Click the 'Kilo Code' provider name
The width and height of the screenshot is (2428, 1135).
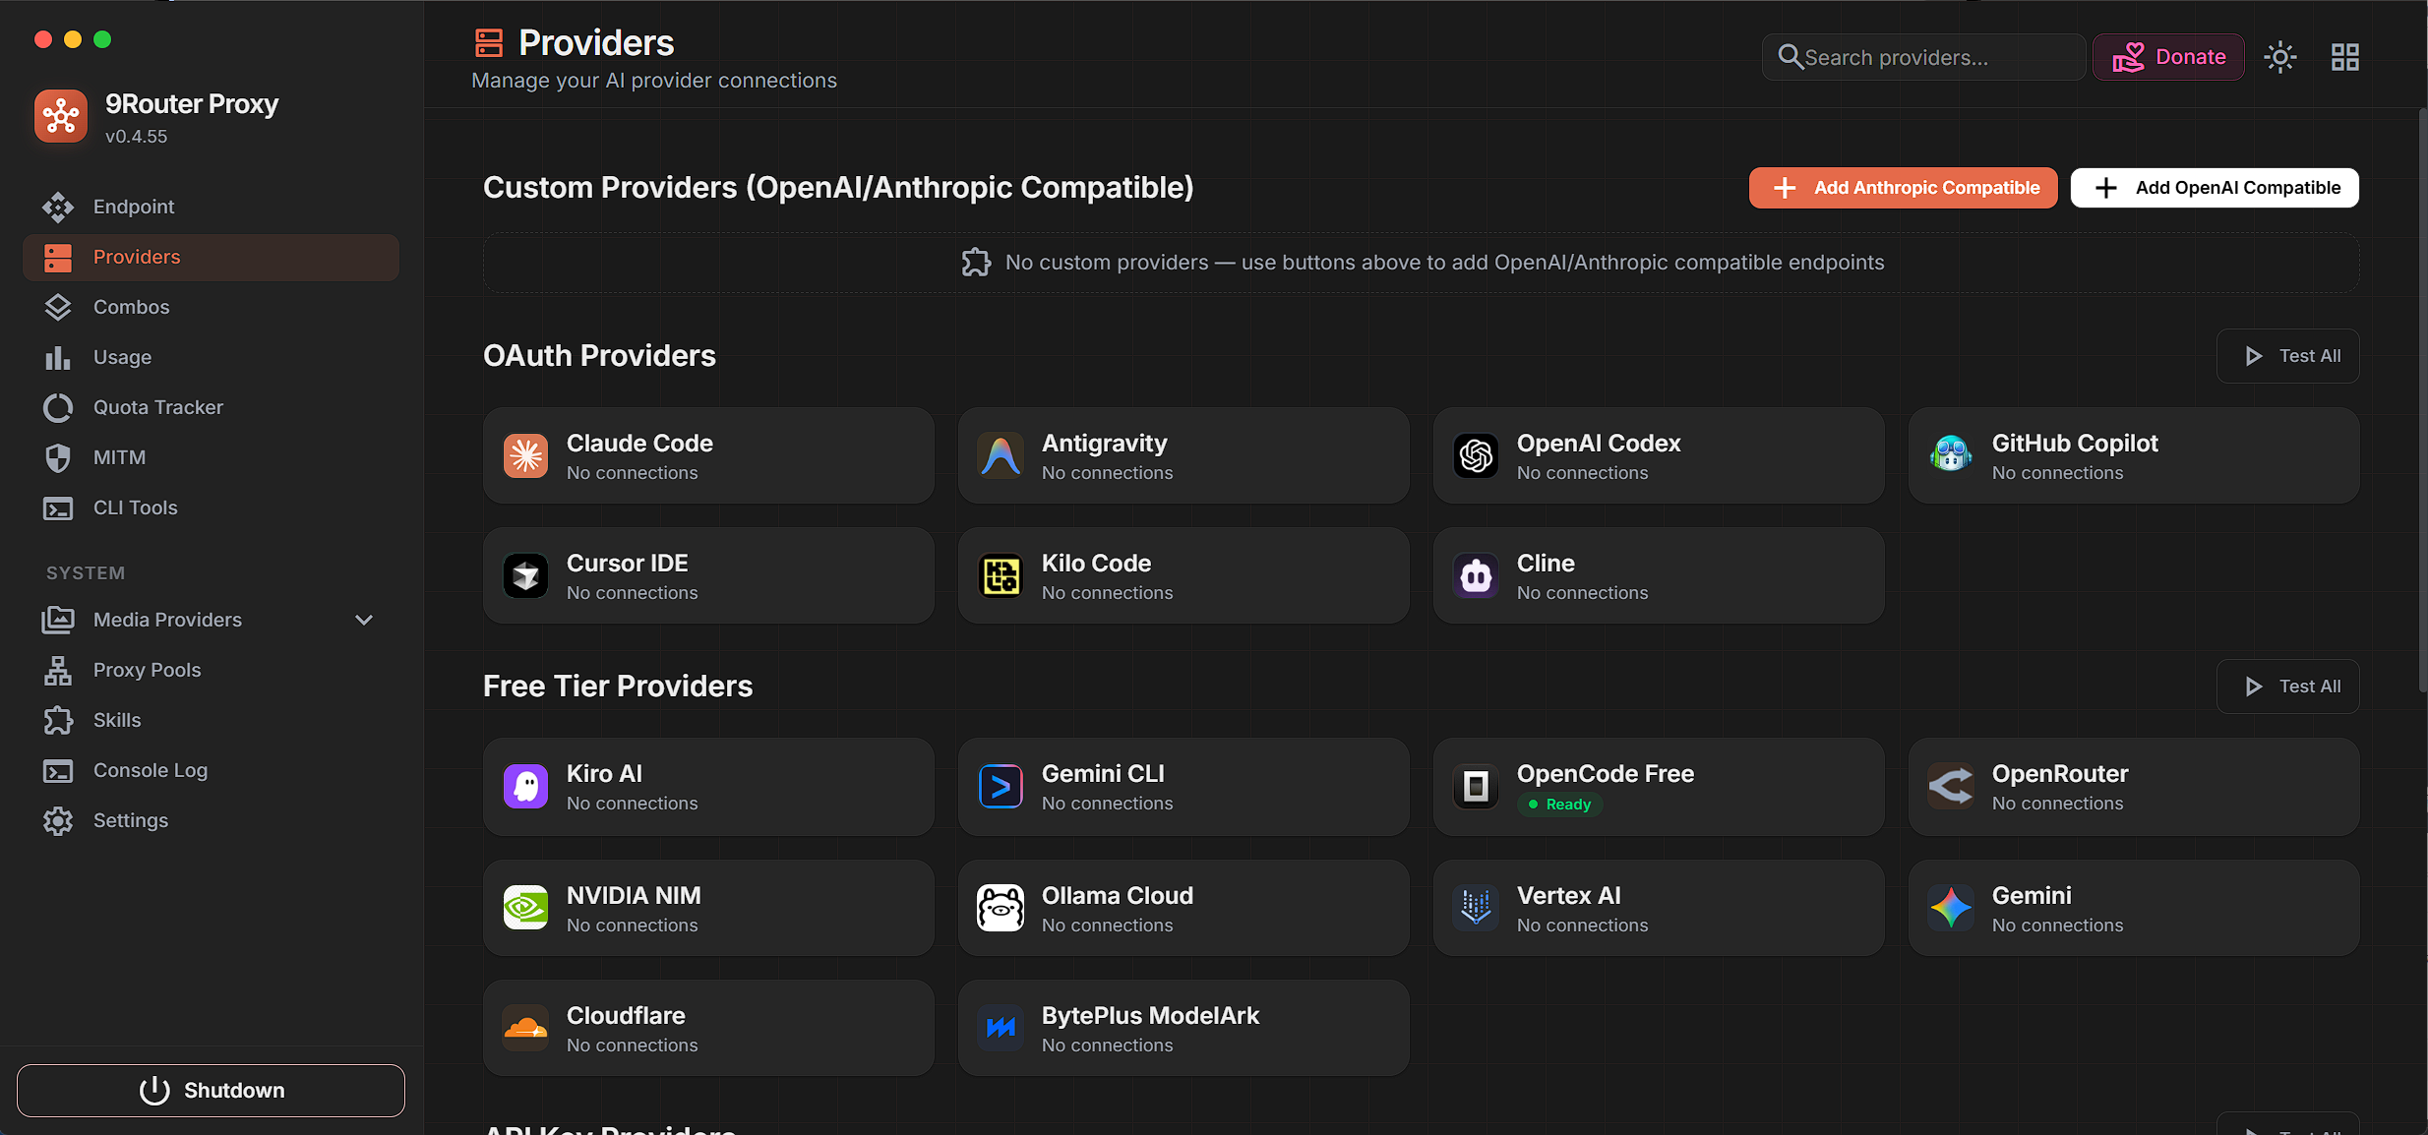1096,564
